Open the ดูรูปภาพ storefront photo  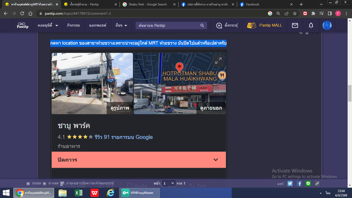tap(92, 84)
